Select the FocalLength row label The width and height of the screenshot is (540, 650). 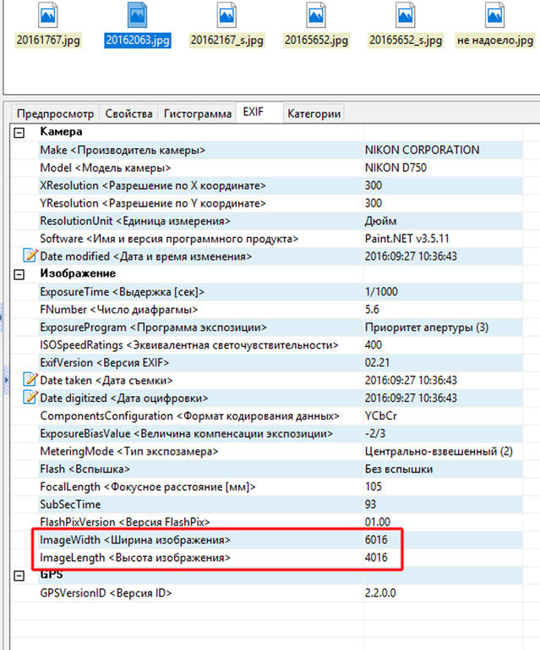[x=148, y=487]
